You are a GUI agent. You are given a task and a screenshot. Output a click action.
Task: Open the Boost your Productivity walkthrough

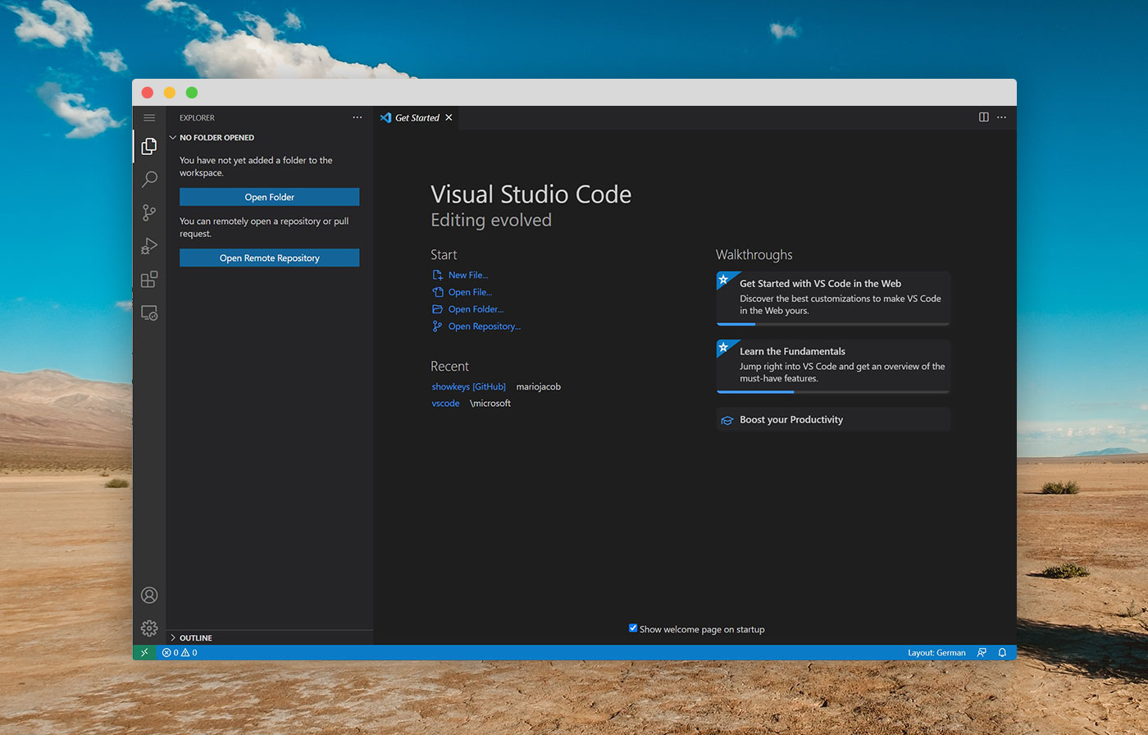tap(833, 419)
